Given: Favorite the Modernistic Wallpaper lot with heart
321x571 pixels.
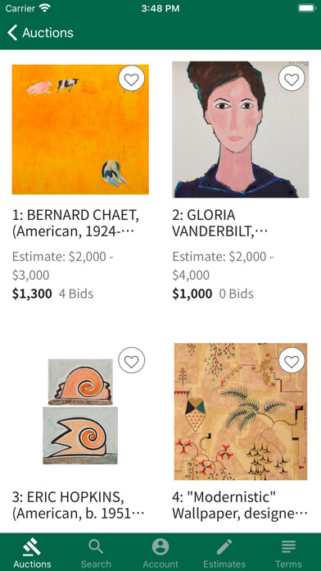Looking at the screenshot, I should coord(292,360).
